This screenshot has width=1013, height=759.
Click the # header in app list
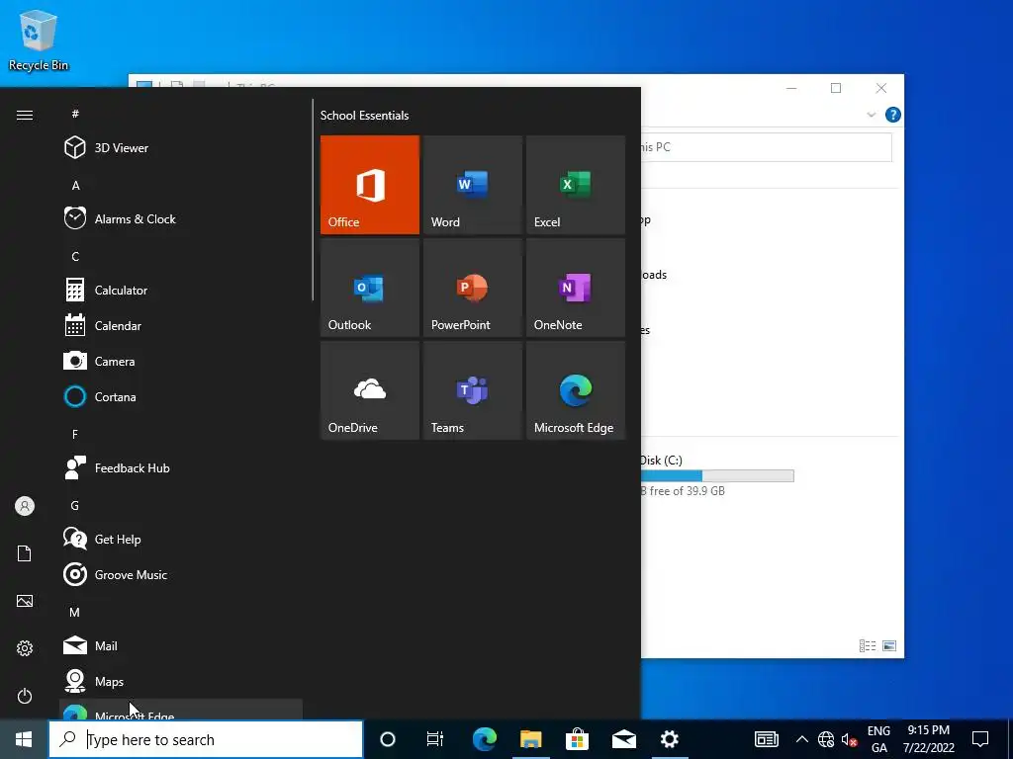click(75, 114)
